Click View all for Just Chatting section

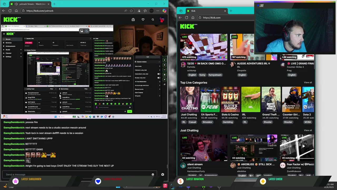(308, 130)
